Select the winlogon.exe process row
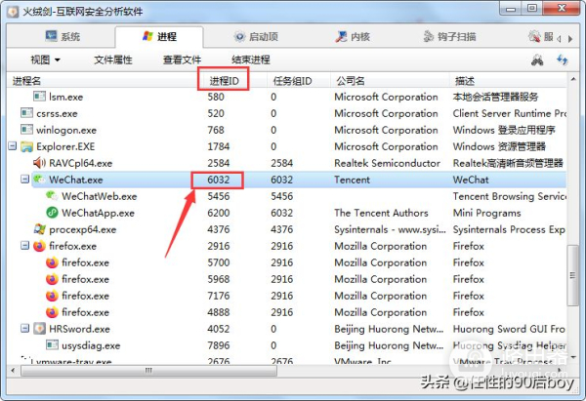The width and height of the screenshot is (586, 401). (x=286, y=130)
